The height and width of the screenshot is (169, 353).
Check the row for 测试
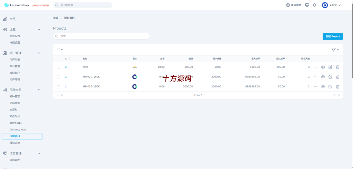click(58, 67)
